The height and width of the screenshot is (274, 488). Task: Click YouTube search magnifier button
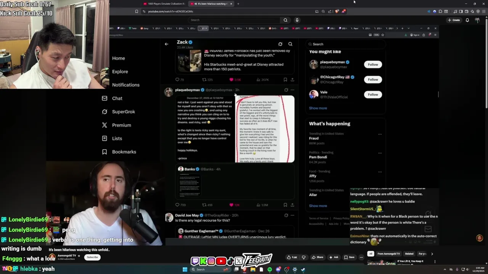(x=285, y=20)
